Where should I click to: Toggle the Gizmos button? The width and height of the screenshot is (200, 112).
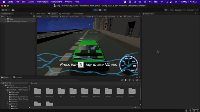(136, 16)
